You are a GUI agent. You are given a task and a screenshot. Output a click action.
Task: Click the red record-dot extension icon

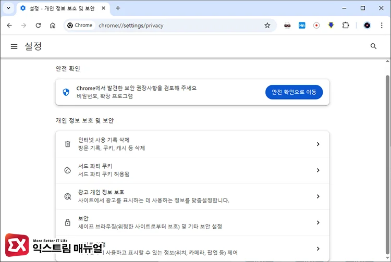coord(316,26)
